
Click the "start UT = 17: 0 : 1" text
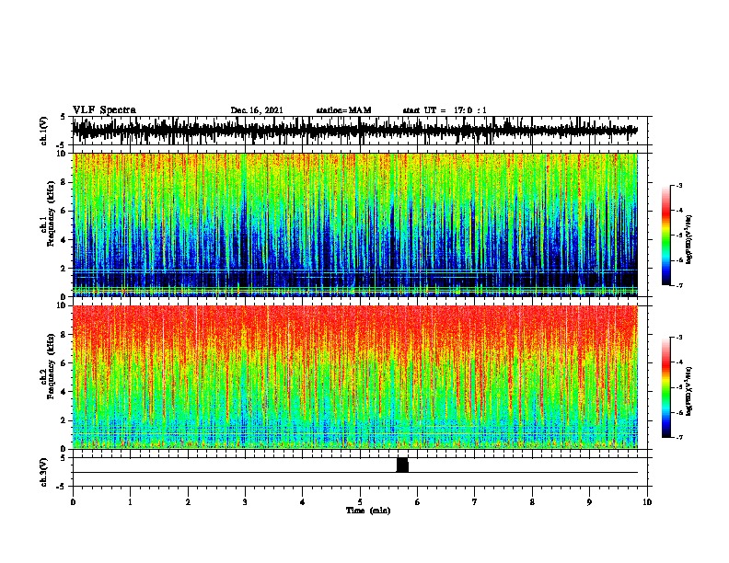445,110
